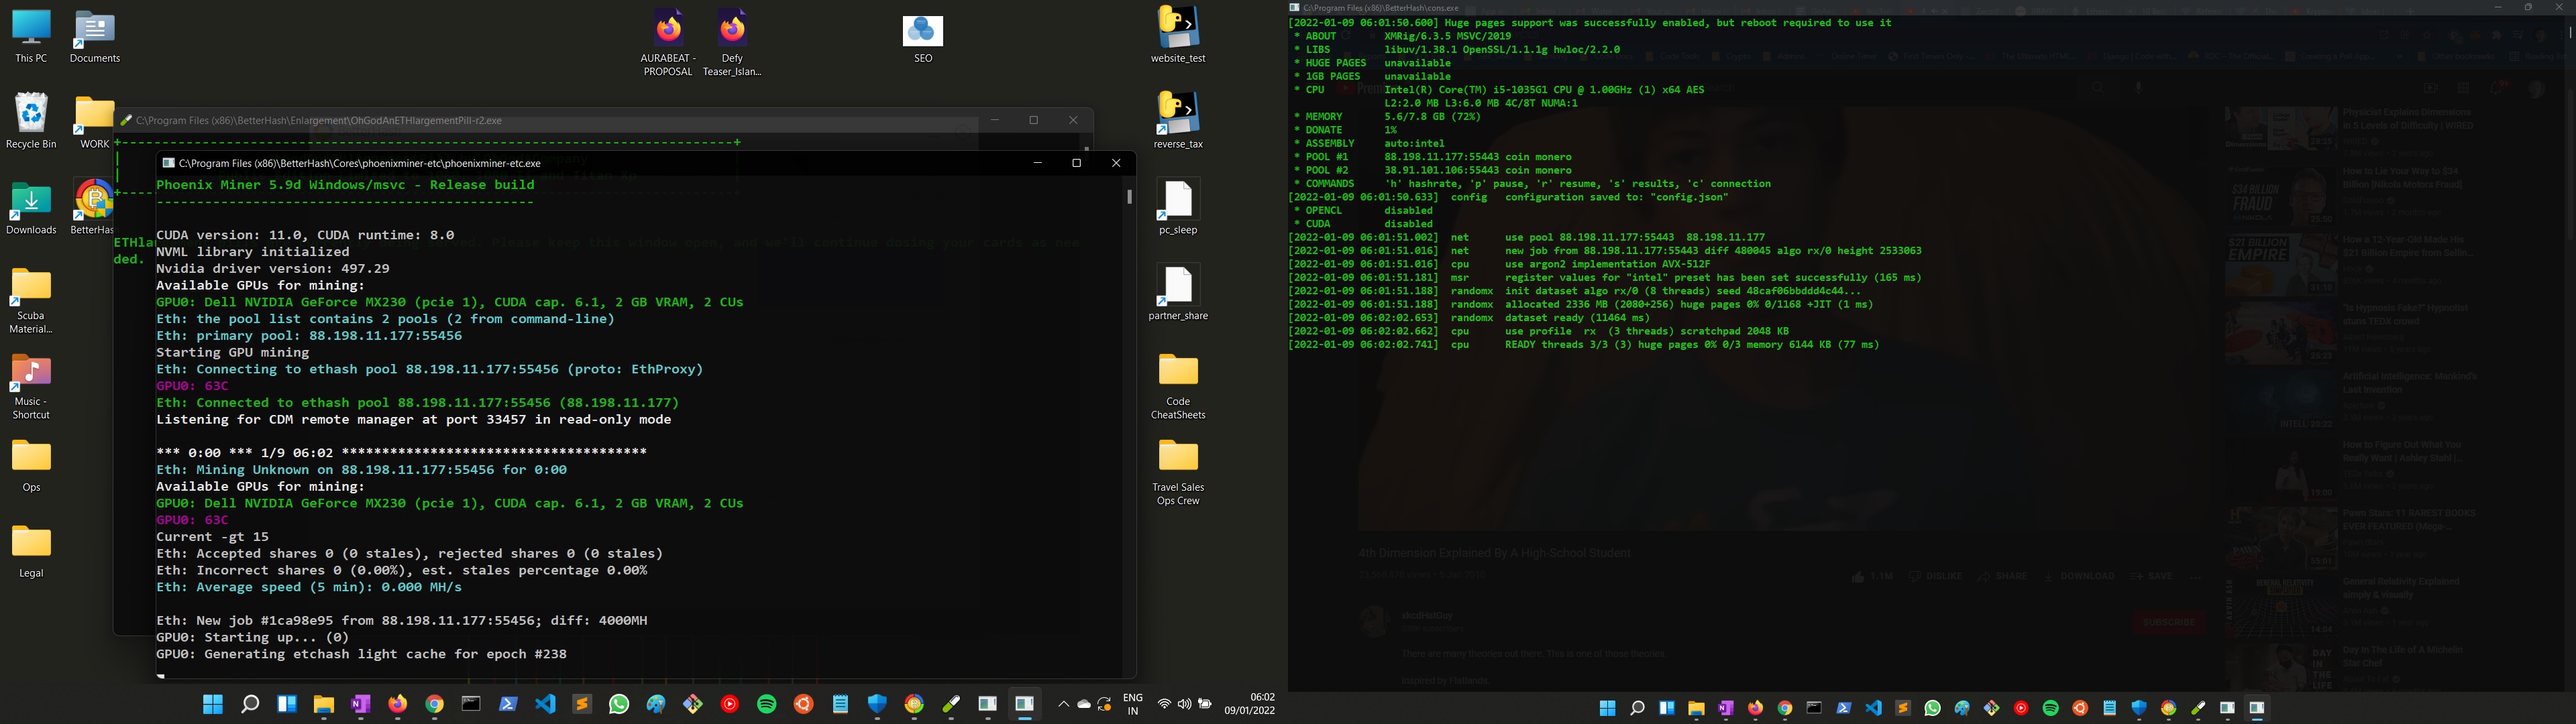Viewport: 2576px width, 724px height.
Task: Click the conss.exe window title icon
Action: click(1294, 7)
